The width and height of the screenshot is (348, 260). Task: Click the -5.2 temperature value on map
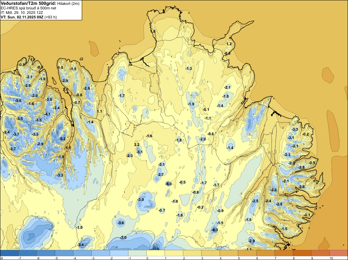pos(62,139)
